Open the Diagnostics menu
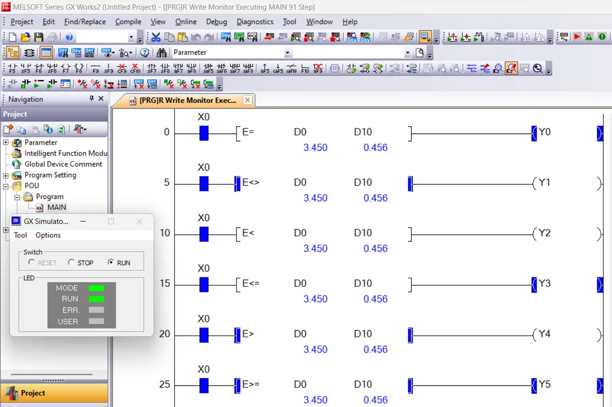This screenshot has width=612, height=407. click(255, 22)
